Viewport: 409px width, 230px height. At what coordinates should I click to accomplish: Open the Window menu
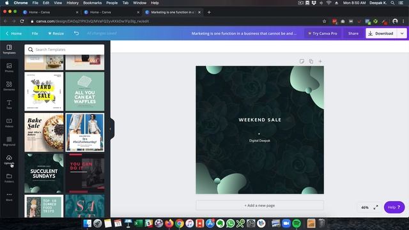pyautogui.click(x=139, y=3)
